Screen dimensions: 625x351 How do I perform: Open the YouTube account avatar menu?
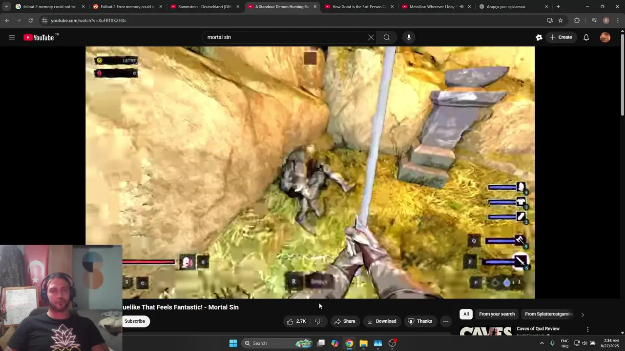[x=605, y=38]
